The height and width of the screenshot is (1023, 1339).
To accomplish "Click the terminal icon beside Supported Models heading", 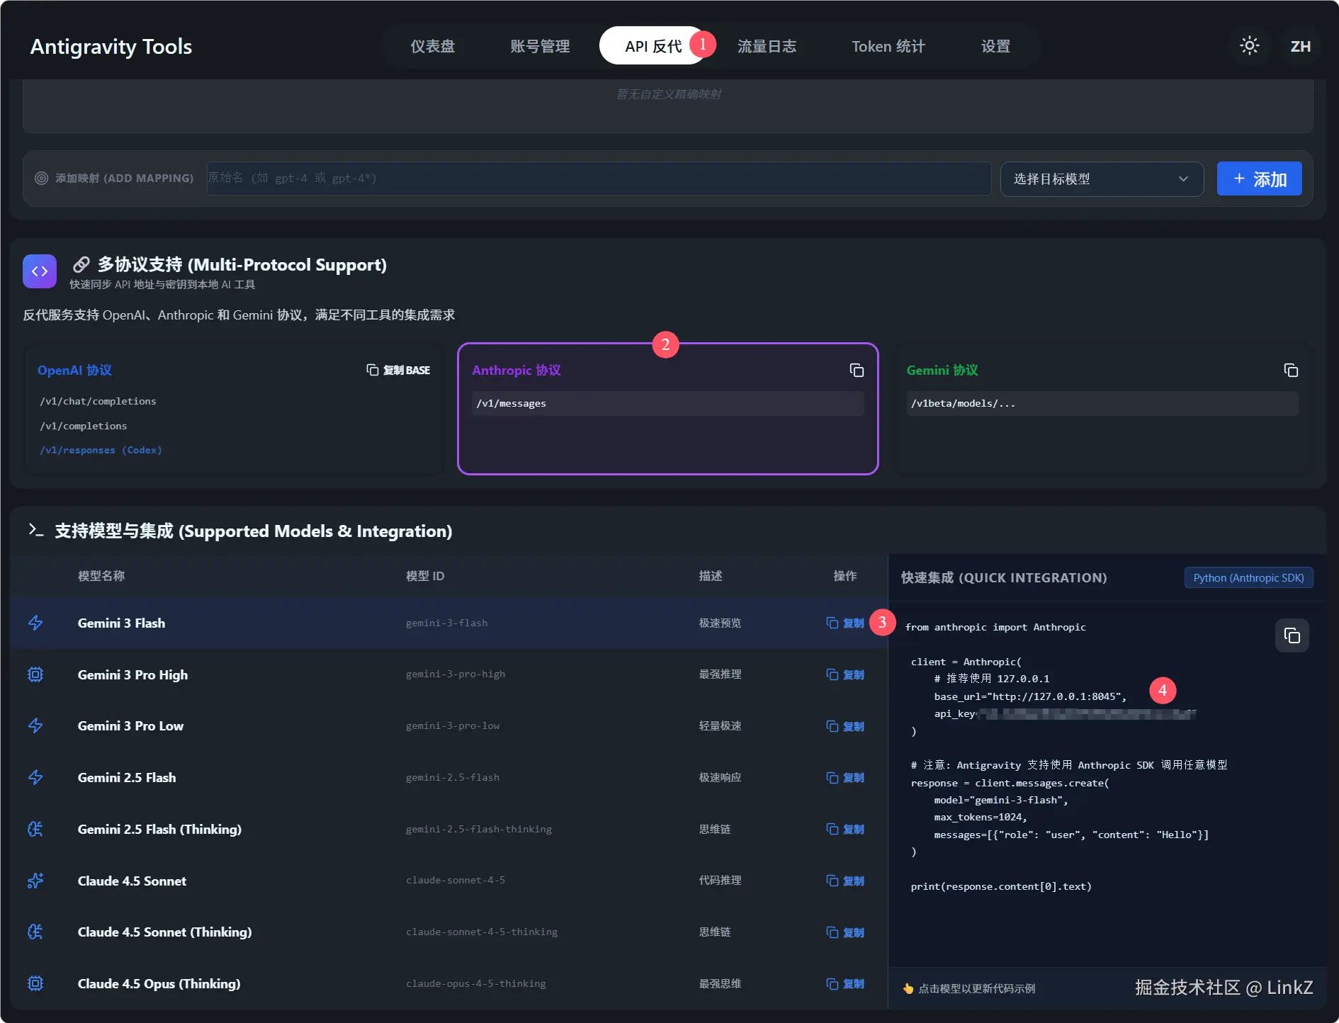I will point(35,530).
